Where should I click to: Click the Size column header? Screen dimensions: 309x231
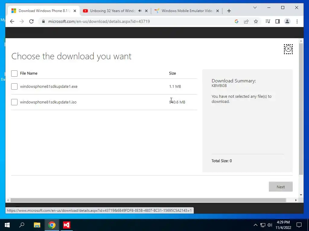point(172,73)
